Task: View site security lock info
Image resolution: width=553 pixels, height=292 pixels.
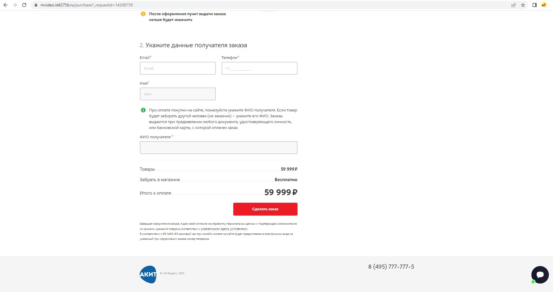Action: [36, 5]
